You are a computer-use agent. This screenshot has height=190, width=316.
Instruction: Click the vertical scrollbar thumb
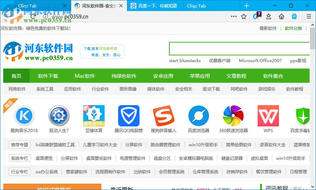(312, 38)
